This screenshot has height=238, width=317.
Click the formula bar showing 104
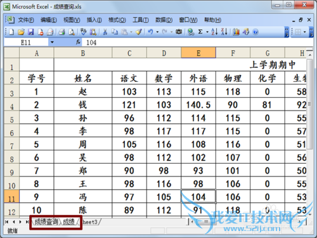point(197,43)
